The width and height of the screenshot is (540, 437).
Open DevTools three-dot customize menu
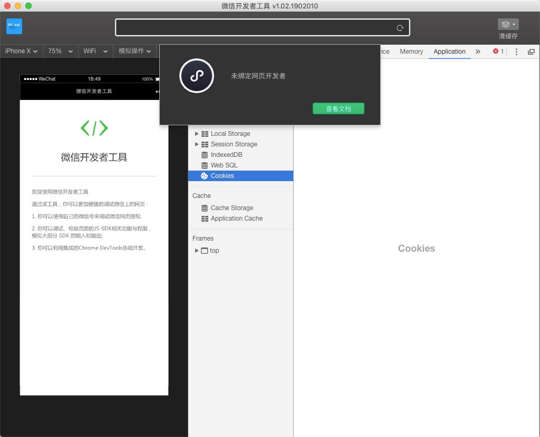coord(516,52)
